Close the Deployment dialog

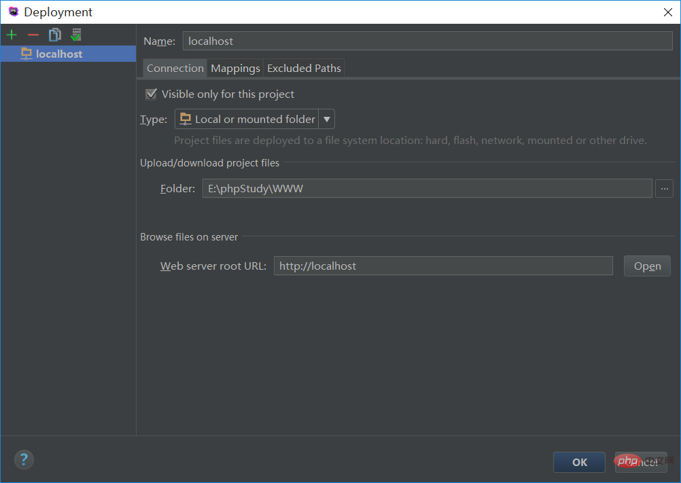(668, 12)
